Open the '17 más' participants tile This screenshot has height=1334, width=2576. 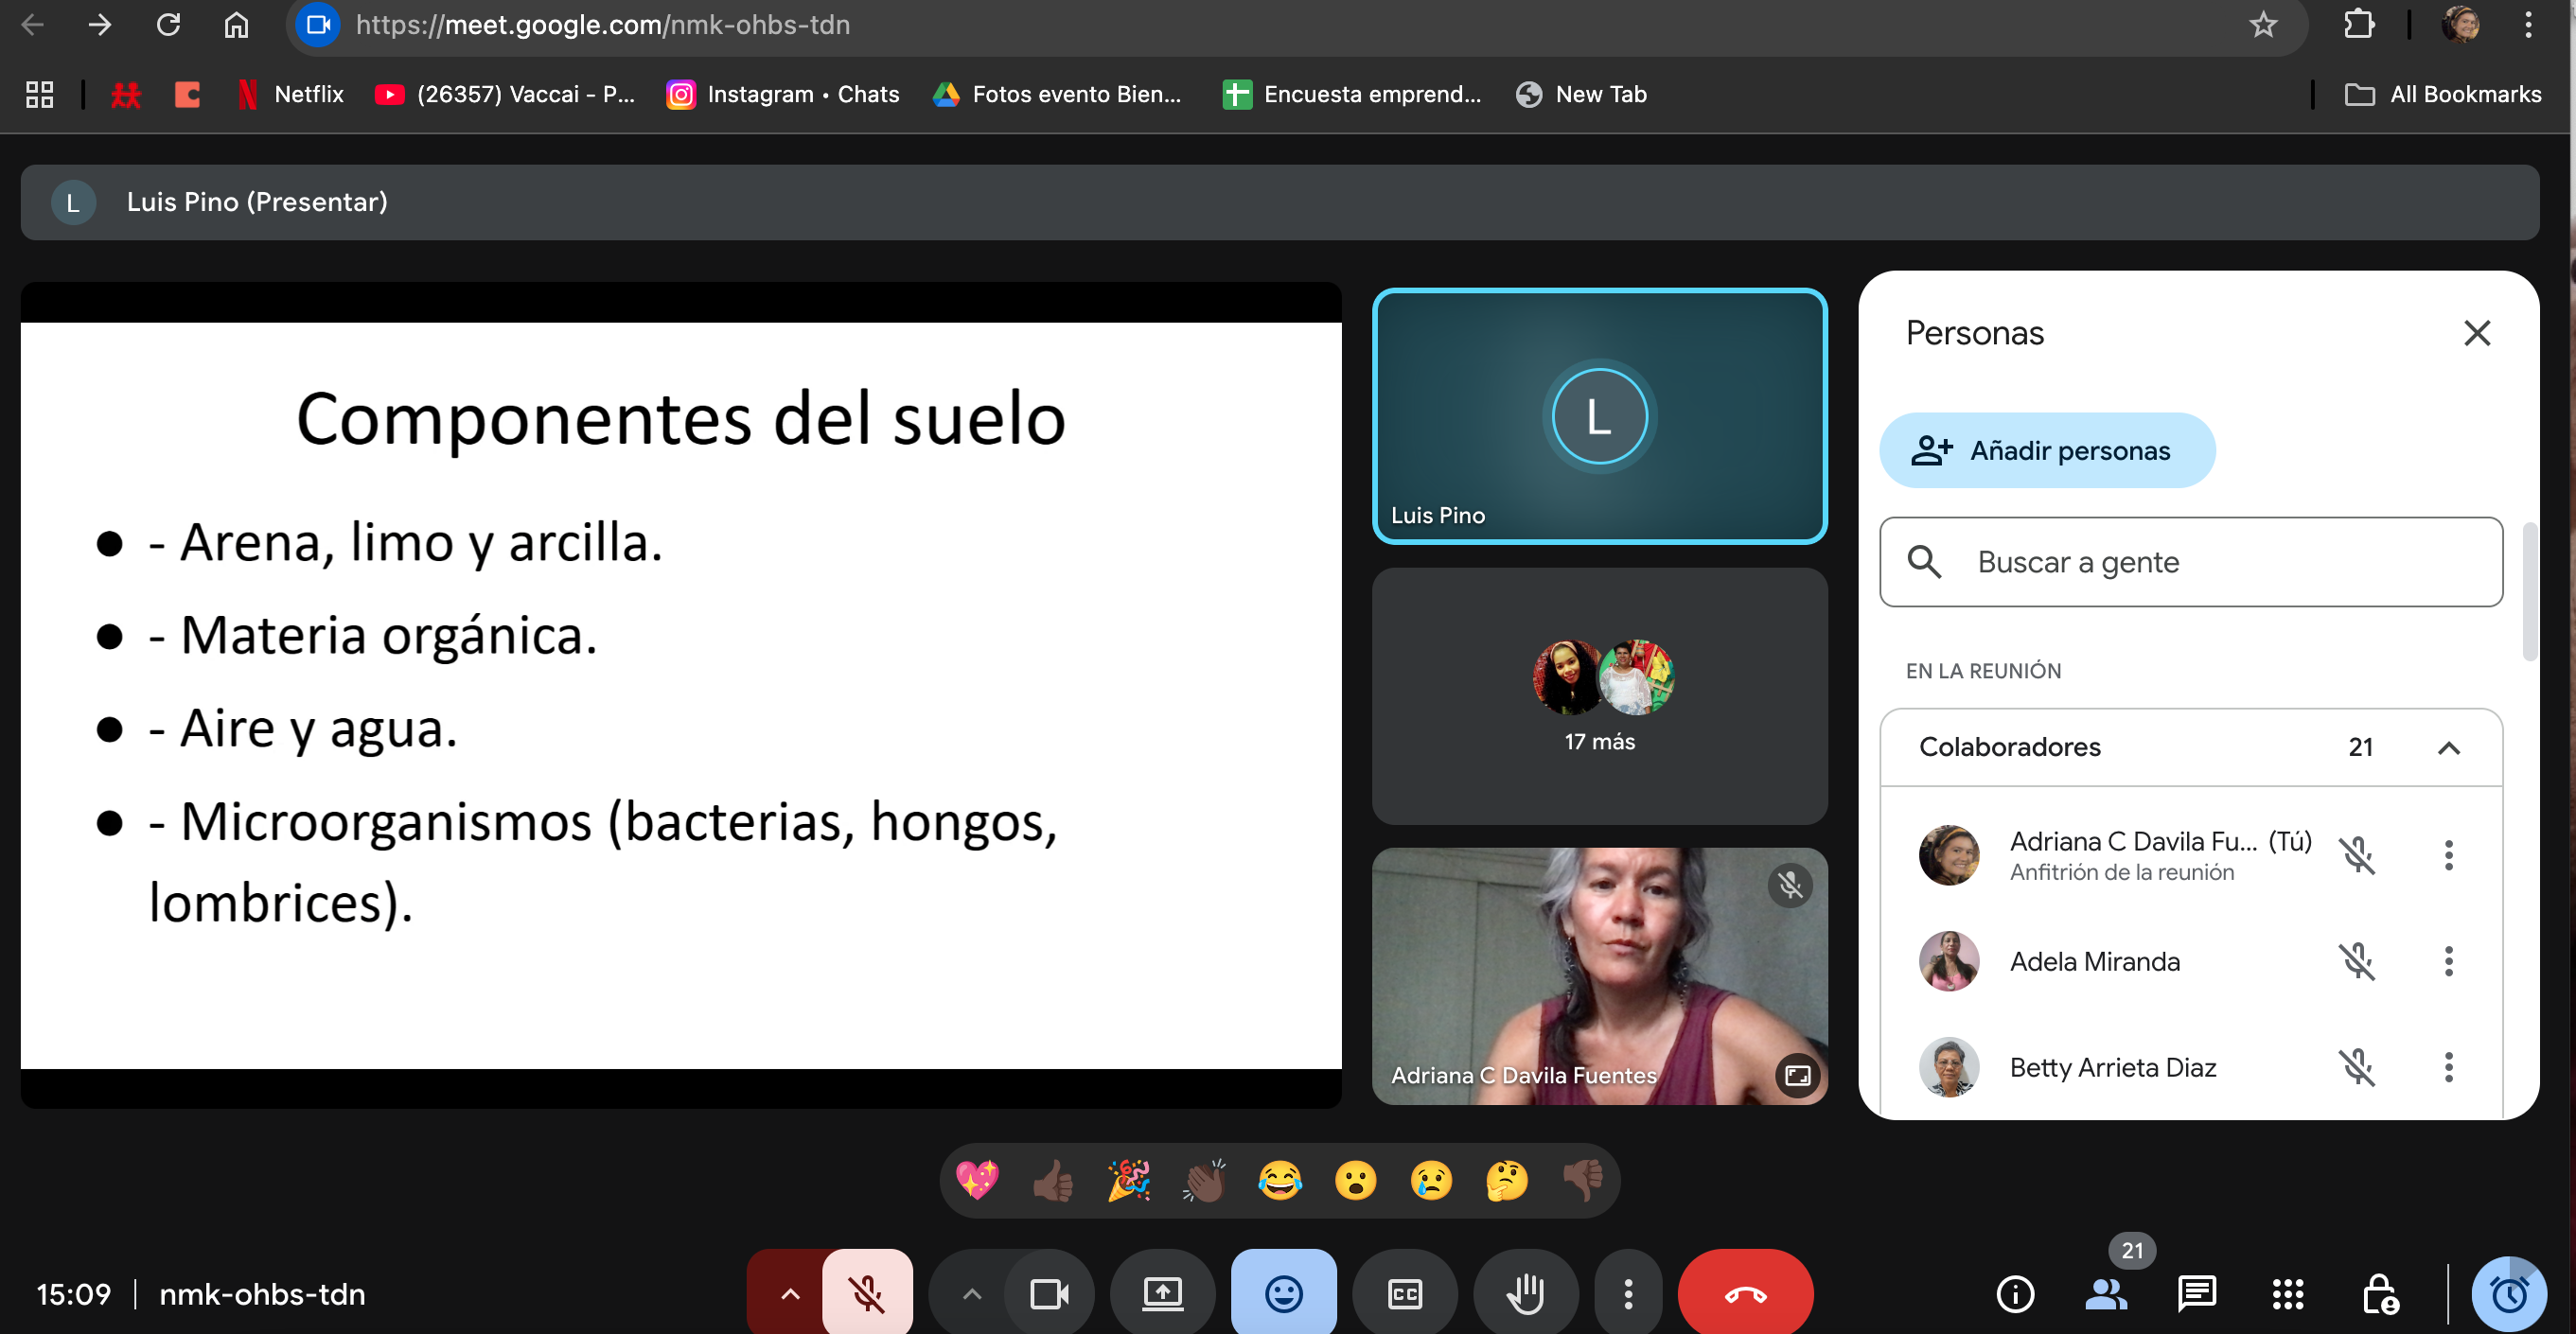1599,697
